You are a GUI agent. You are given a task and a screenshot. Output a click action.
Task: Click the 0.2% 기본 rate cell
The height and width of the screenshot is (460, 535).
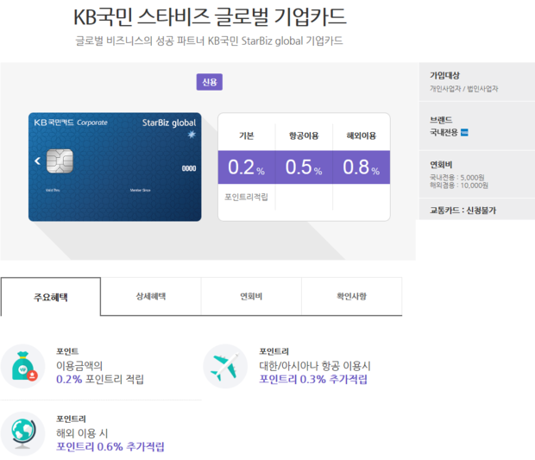[246, 167]
